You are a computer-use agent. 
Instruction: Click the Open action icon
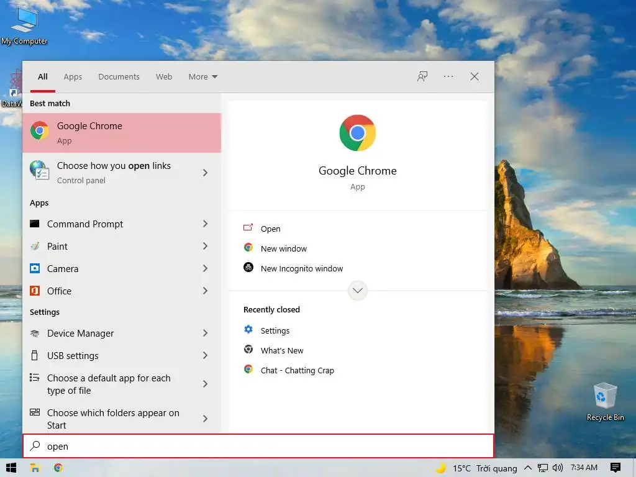[248, 228]
